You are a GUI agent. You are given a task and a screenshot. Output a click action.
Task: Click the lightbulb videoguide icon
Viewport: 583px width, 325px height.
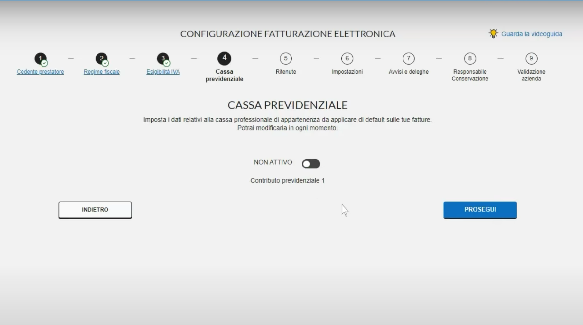click(493, 33)
